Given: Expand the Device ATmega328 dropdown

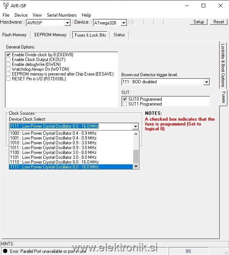Looking at the screenshot, I should 124,23.
